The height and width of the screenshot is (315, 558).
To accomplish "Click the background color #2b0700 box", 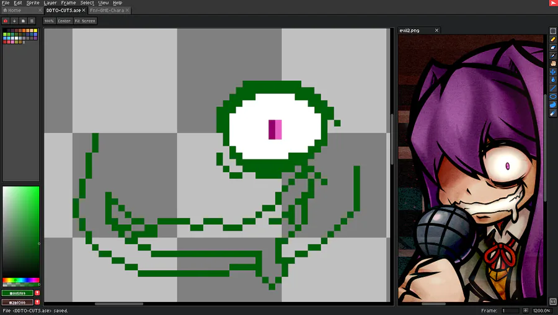I will (x=17, y=302).
